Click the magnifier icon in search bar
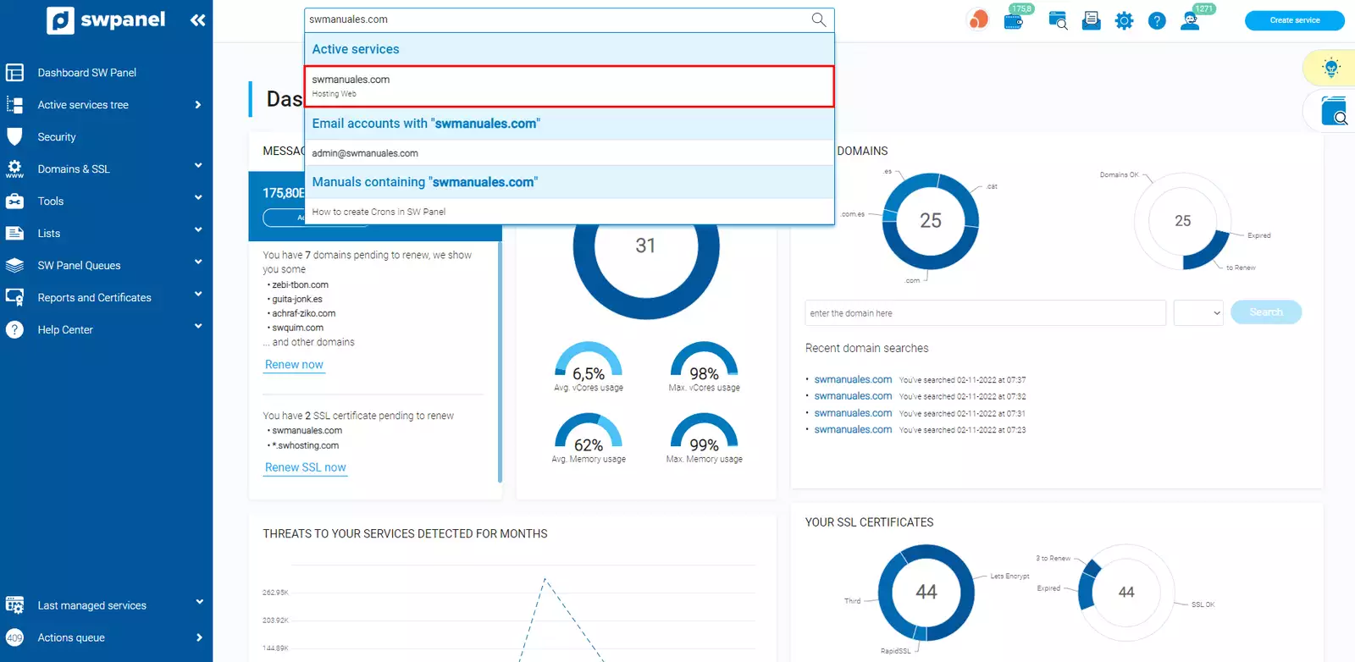Screen dimensions: 1355x662 click(x=818, y=19)
